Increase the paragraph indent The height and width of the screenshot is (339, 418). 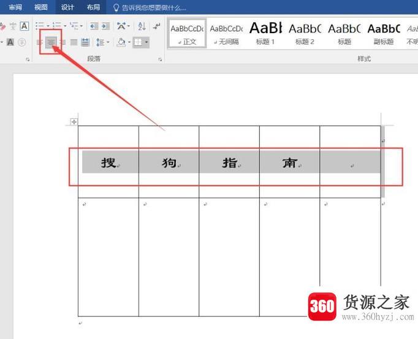pyautogui.click(x=105, y=26)
